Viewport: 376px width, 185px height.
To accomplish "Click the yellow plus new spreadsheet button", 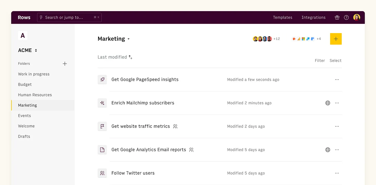I will 336,39.
